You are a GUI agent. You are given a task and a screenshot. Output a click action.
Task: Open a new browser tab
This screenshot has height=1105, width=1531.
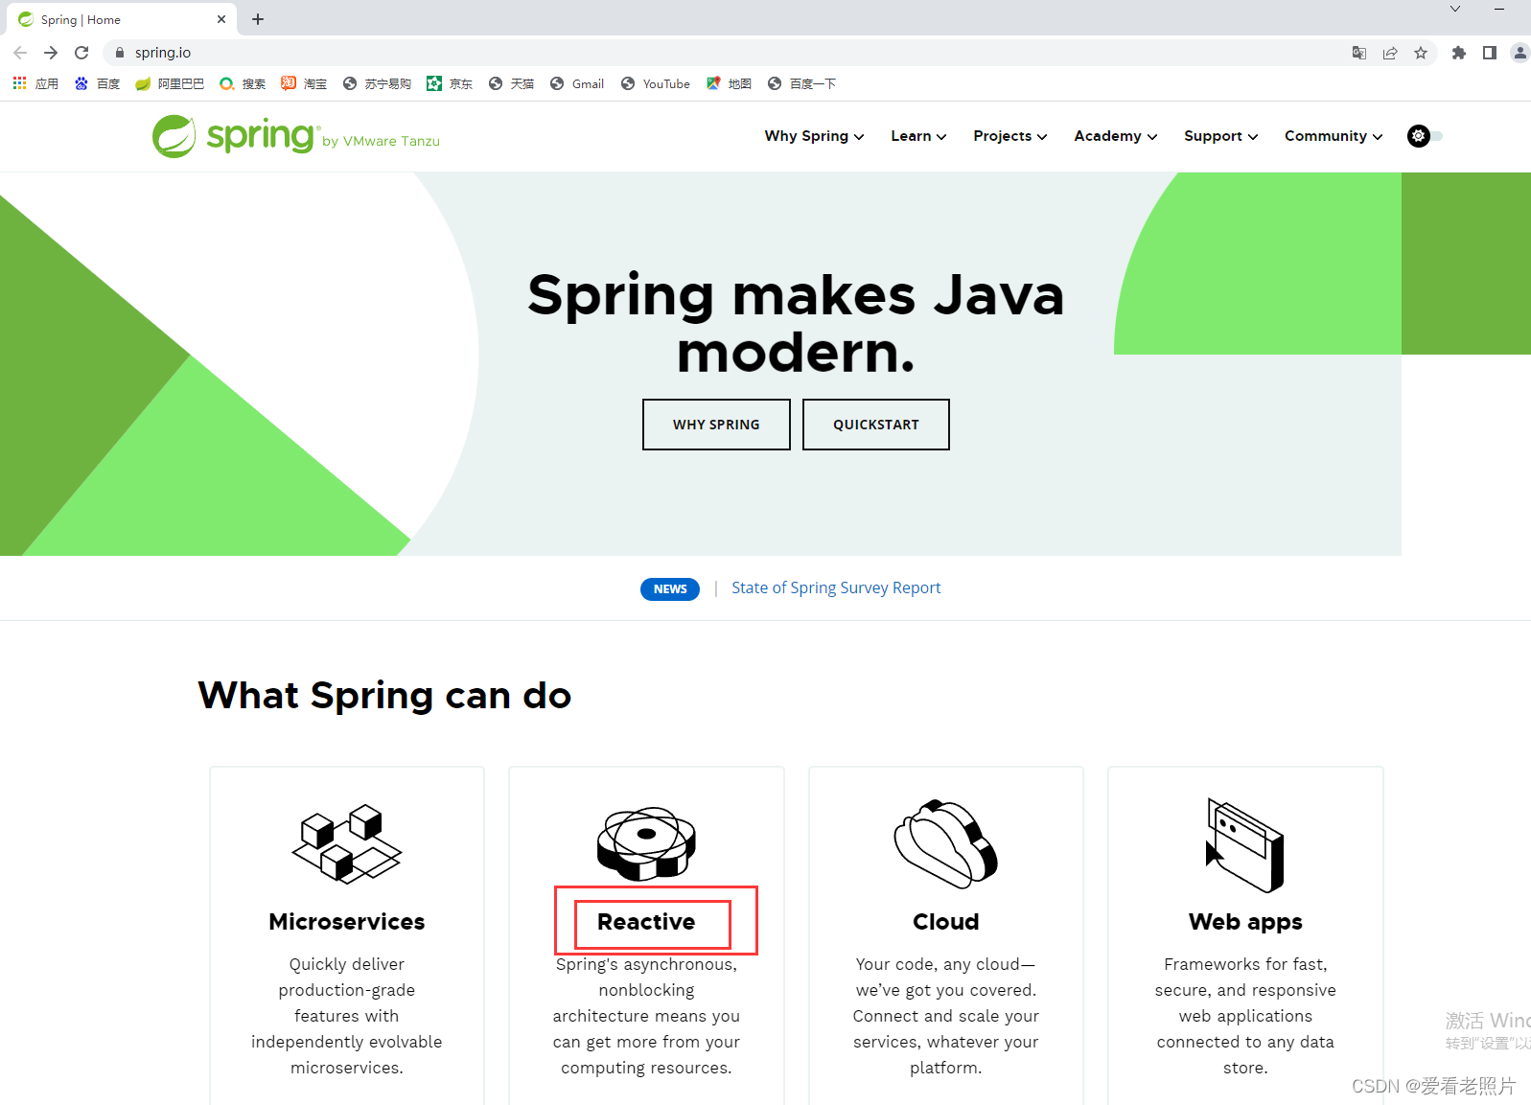pyautogui.click(x=258, y=19)
